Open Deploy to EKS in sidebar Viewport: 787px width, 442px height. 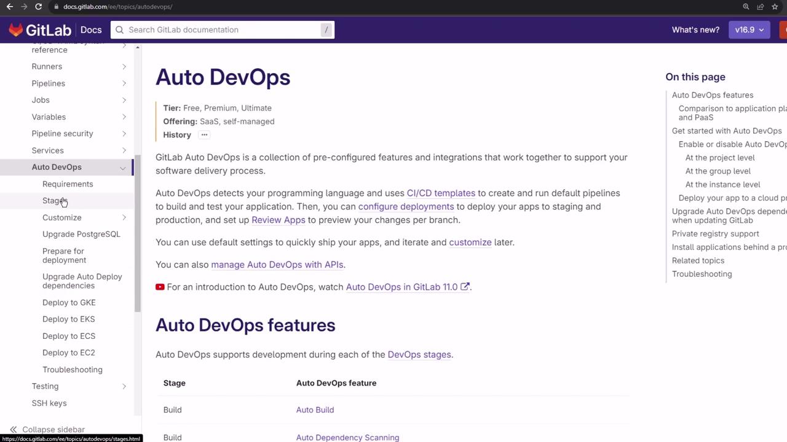pyautogui.click(x=69, y=319)
